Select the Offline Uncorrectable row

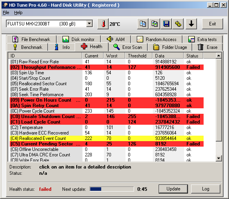(x=106, y=149)
